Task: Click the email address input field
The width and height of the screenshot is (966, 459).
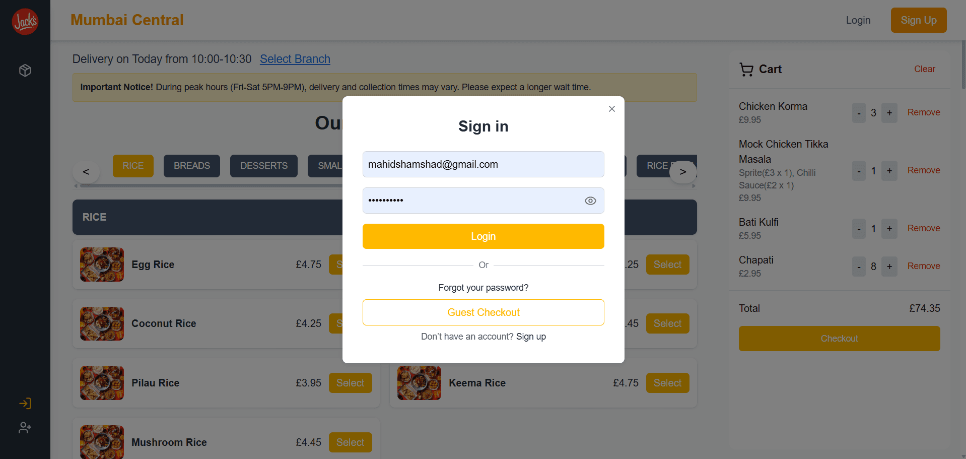Action: pyautogui.click(x=483, y=164)
